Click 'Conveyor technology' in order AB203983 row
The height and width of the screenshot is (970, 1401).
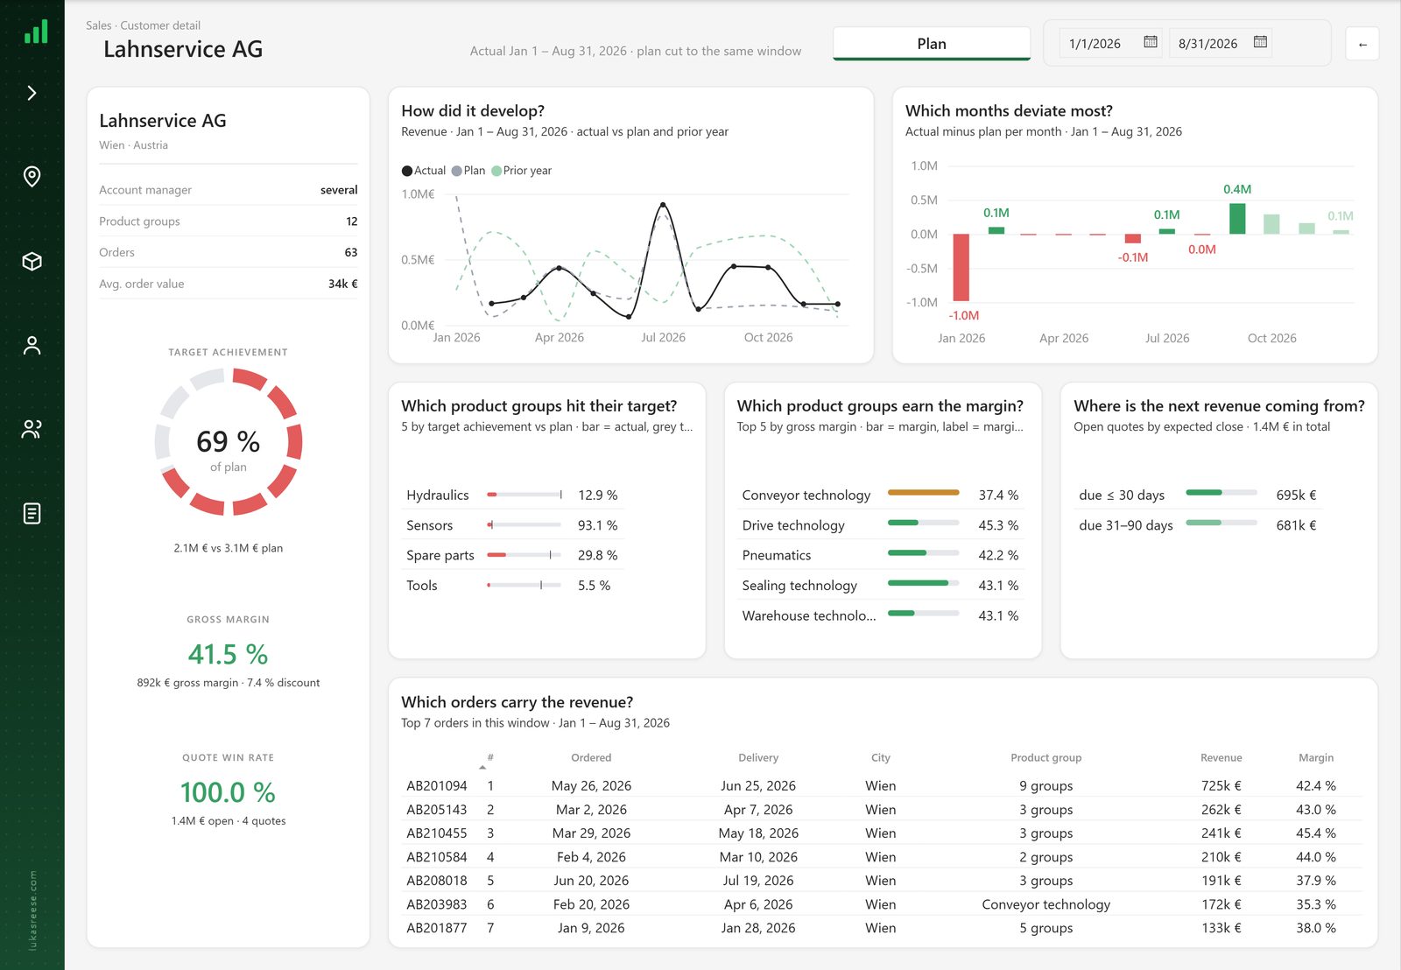1045,904
